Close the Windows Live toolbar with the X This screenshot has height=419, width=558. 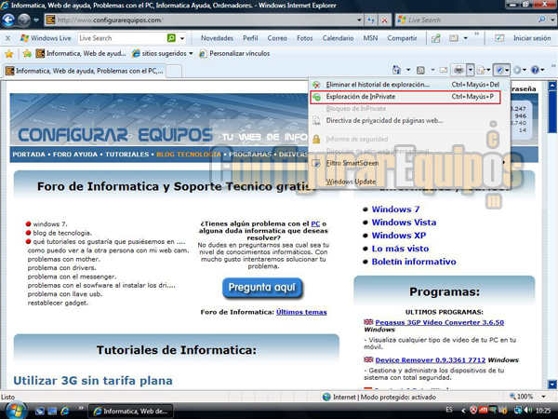[8, 38]
